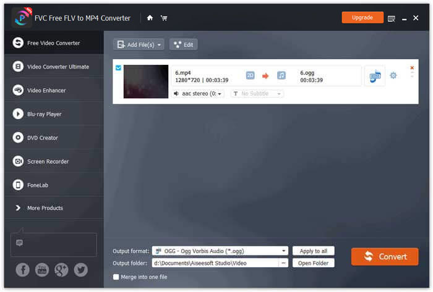The image size is (433, 292).
Task: Click the DVD Creator disc icon
Action: [18, 138]
